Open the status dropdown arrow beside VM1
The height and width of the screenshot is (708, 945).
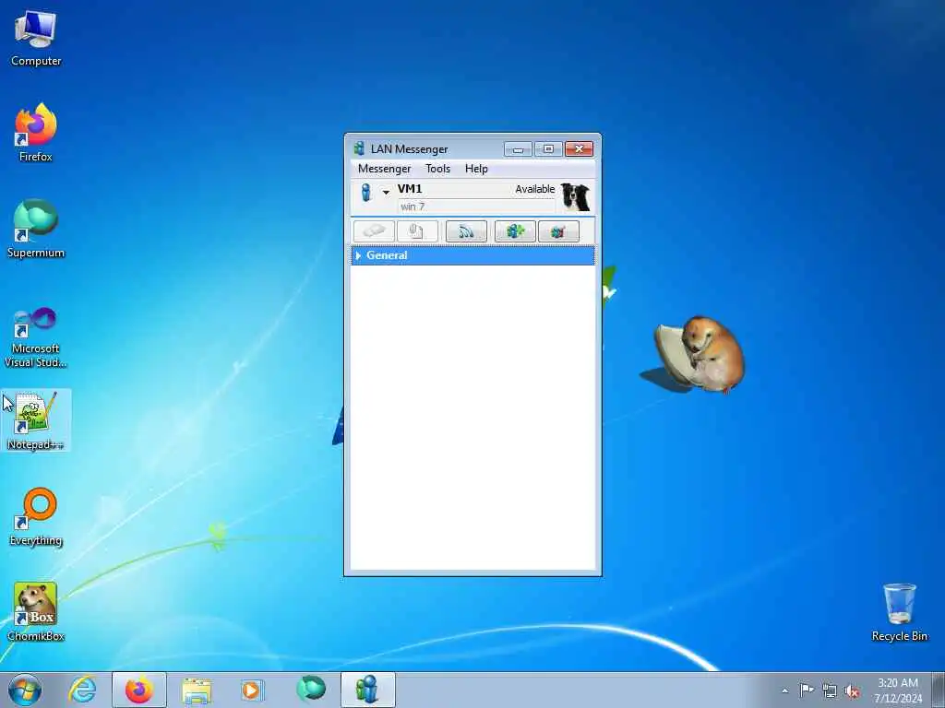pos(386,192)
